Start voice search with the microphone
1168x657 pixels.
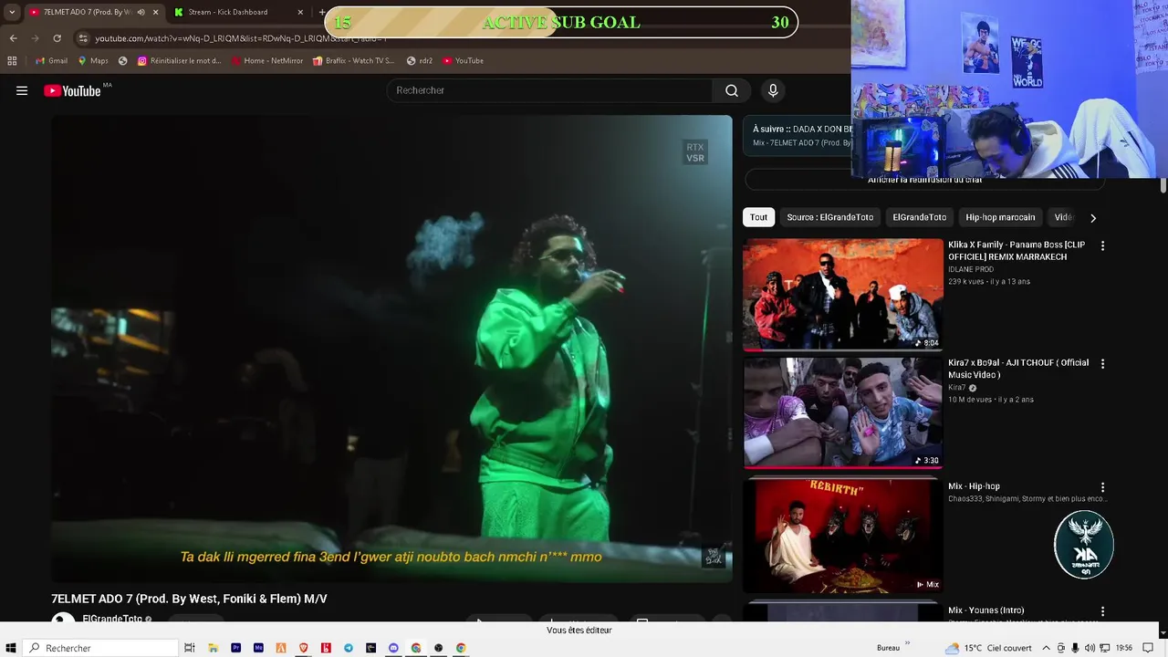(773, 90)
